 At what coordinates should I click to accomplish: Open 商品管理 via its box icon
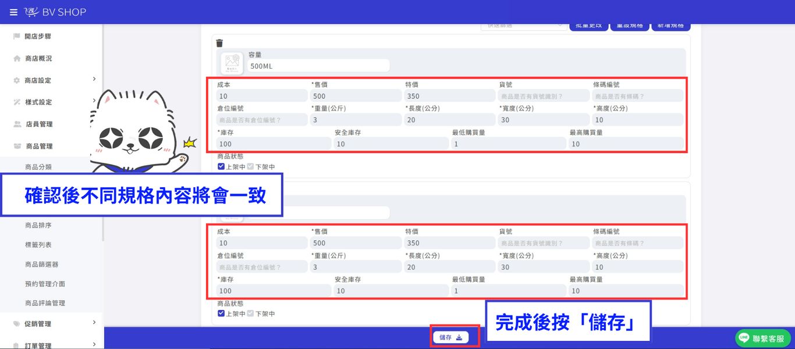tap(17, 146)
